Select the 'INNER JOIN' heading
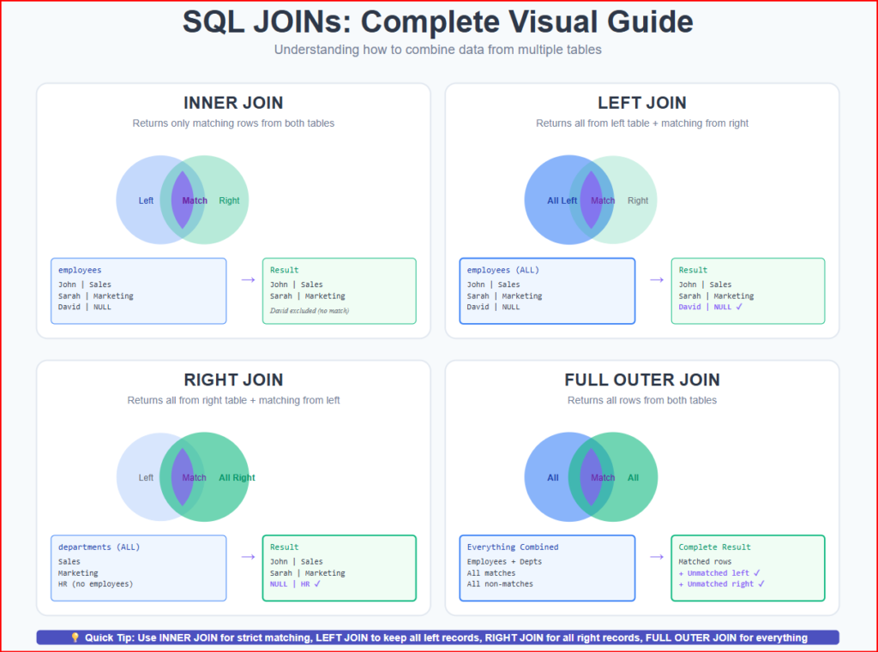 (233, 103)
